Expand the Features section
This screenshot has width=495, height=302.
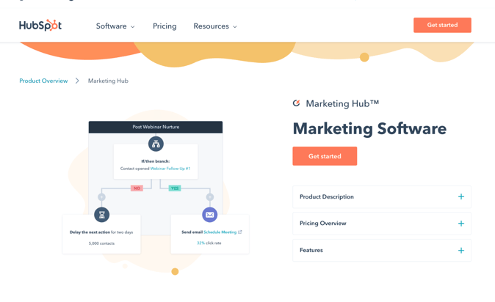pyautogui.click(x=382, y=250)
